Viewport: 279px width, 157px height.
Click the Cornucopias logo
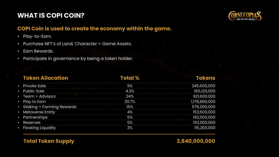pos(245,16)
